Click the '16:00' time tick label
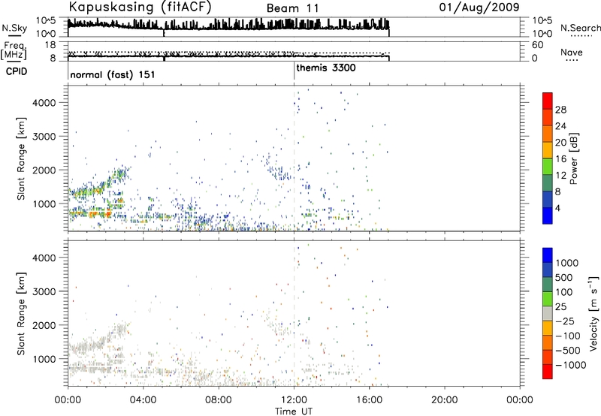The width and height of the screenshot is (601, 416). tap(370, 400)
